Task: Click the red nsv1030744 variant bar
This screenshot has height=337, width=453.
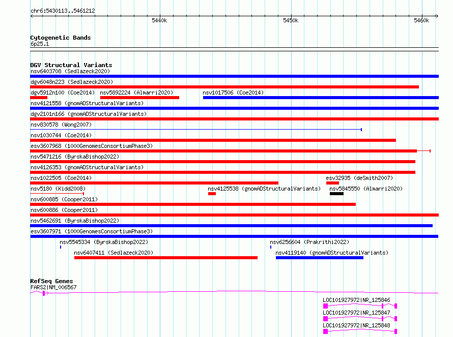Action: (213, 140)
